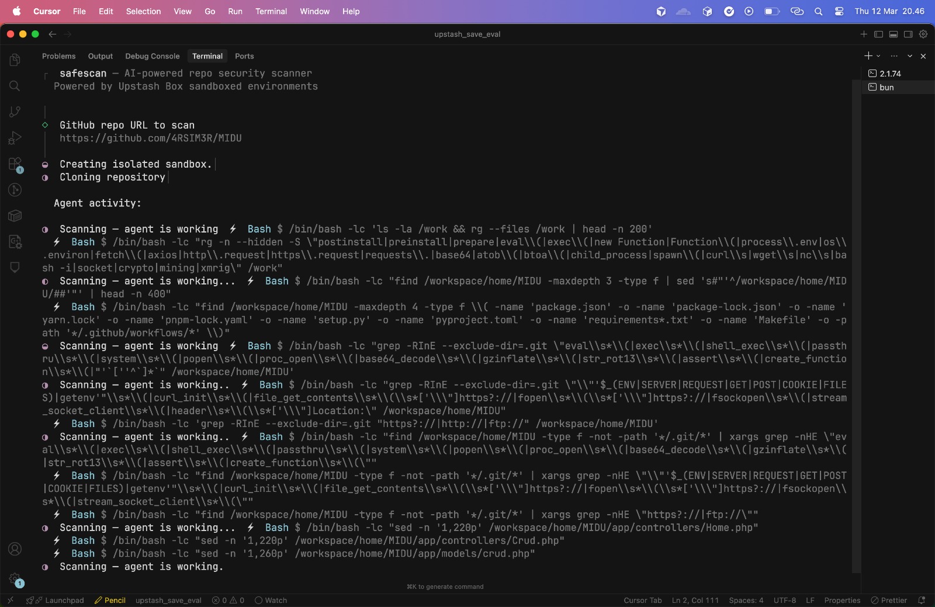The image size is (935, 607).
Task: Change indentation via Spaces: 4 control
Action: (746, 600)
